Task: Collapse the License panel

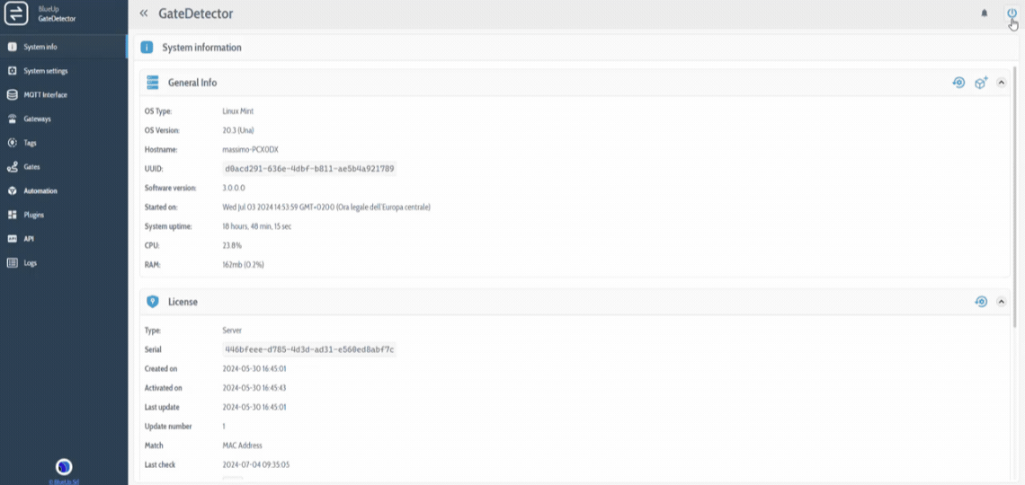Action: tap(1002, 302)
